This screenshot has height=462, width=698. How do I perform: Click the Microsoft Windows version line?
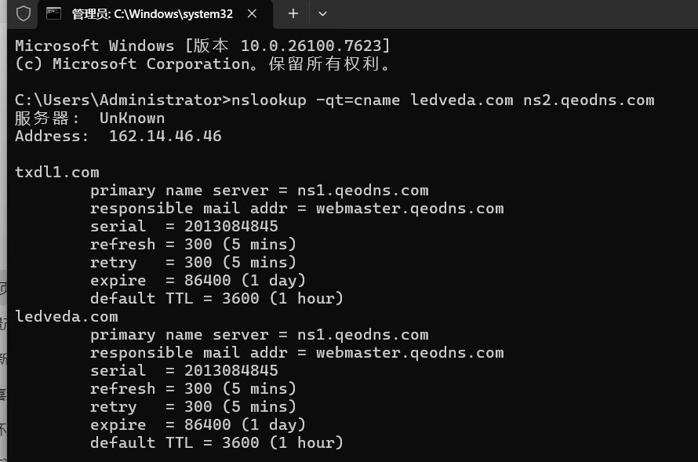click(202, 46)
